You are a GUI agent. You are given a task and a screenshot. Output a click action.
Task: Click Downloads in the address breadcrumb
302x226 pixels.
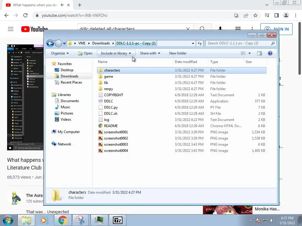(101, 43)
